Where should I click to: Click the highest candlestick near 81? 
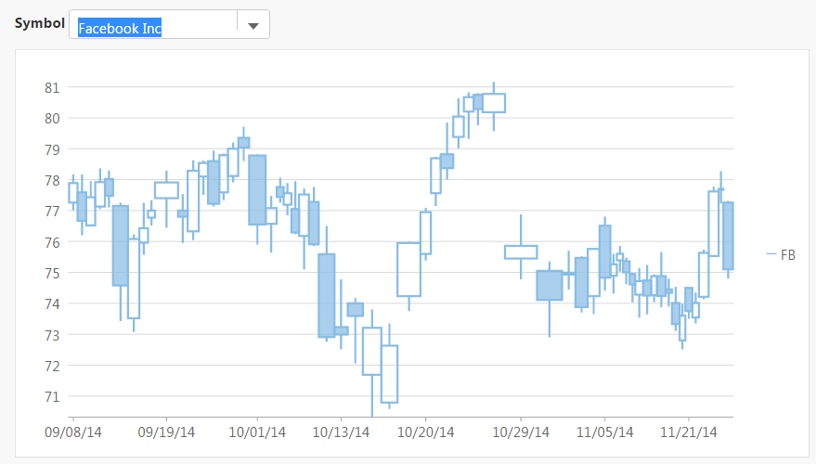[494, 103]
